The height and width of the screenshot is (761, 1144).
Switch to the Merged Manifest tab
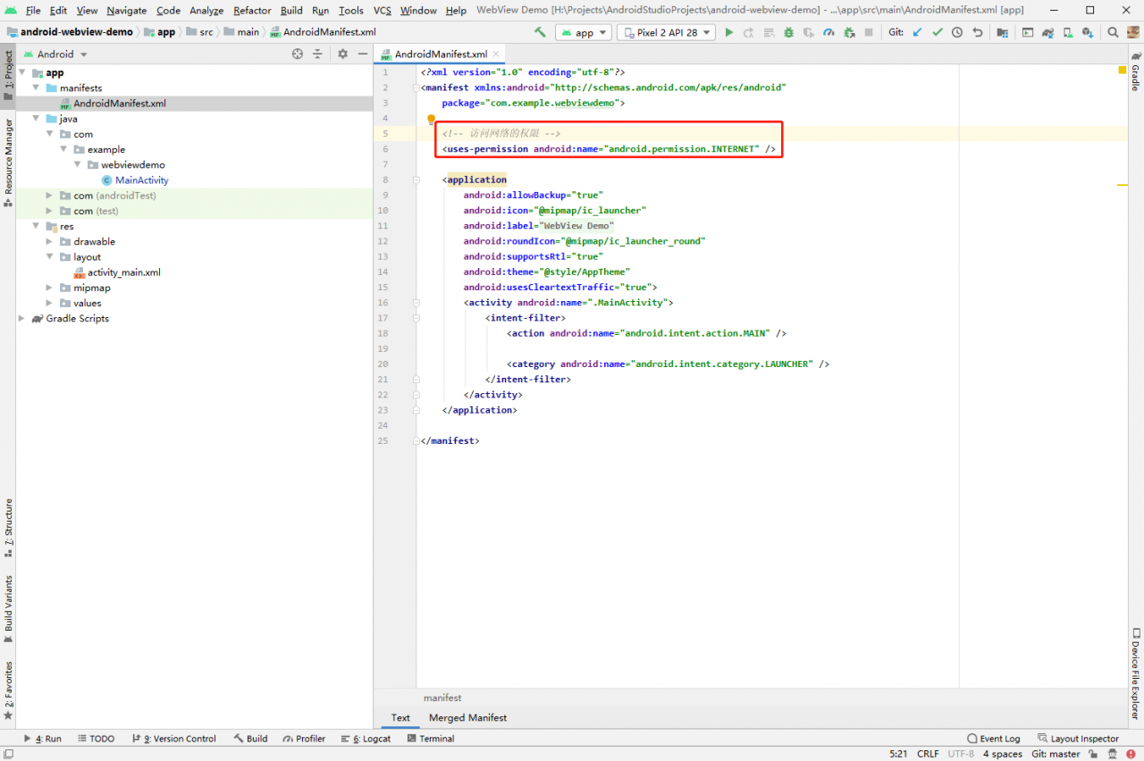(x=467, y=717)
